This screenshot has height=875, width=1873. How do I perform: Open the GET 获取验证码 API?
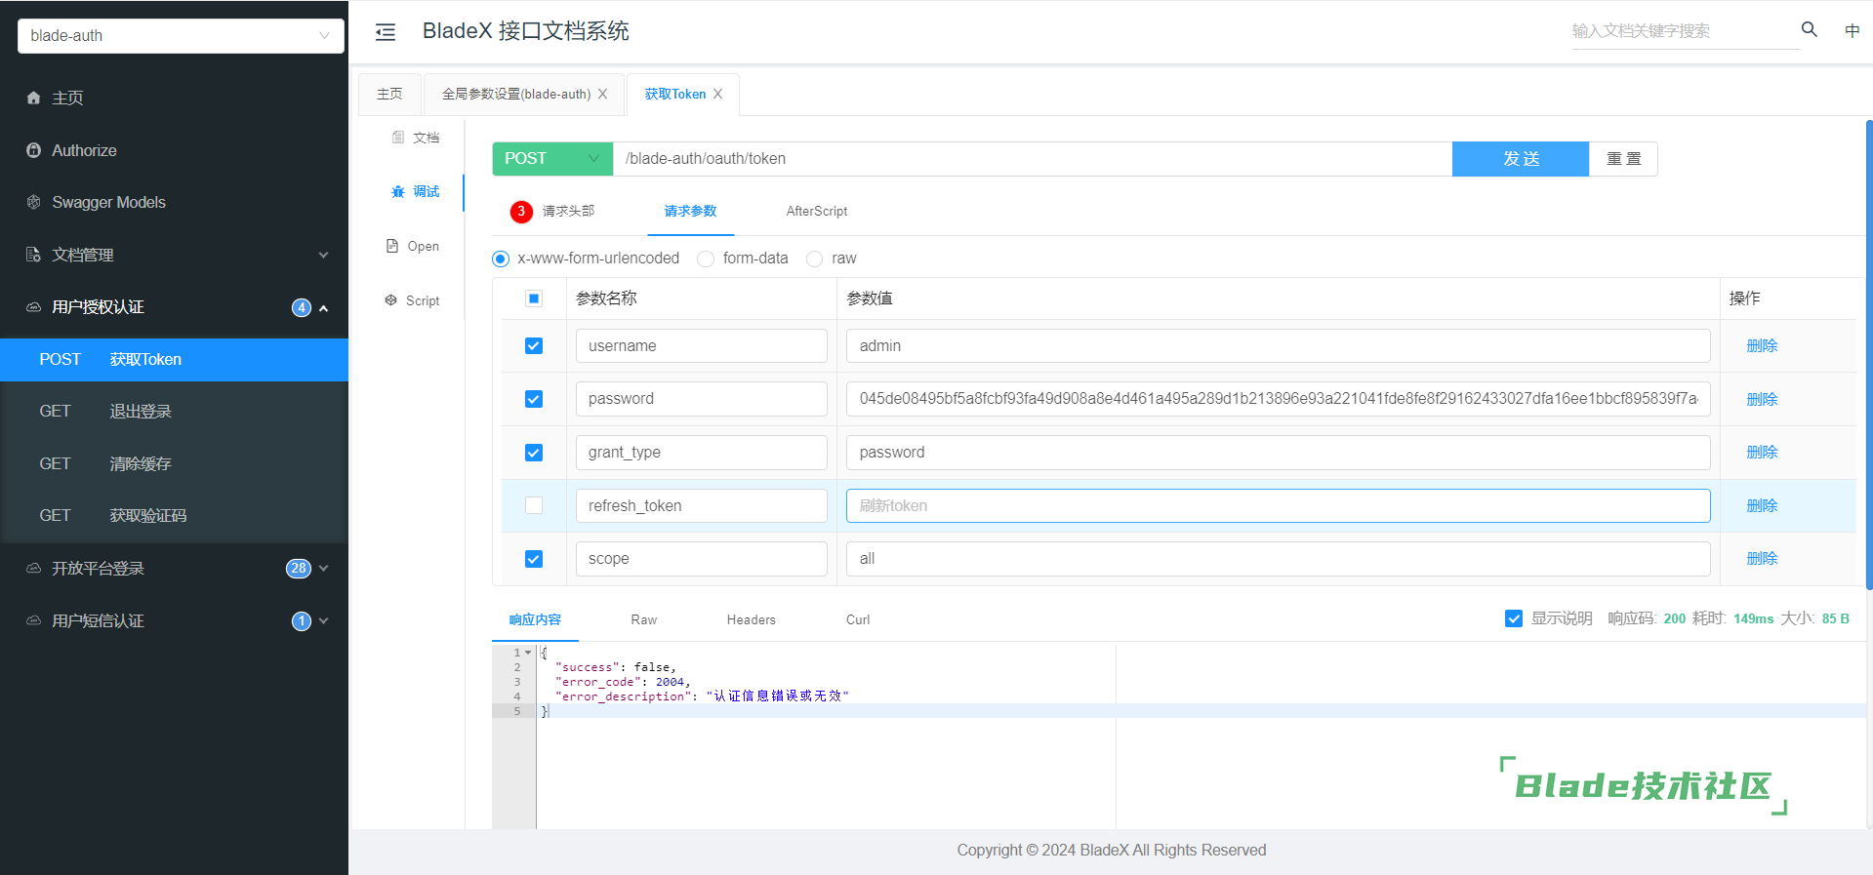(174, 516)
